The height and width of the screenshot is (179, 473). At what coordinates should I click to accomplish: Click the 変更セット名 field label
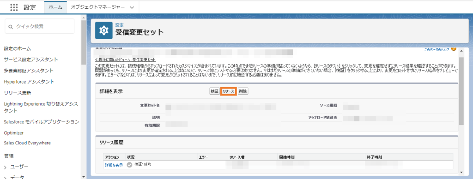pos(150,106)
